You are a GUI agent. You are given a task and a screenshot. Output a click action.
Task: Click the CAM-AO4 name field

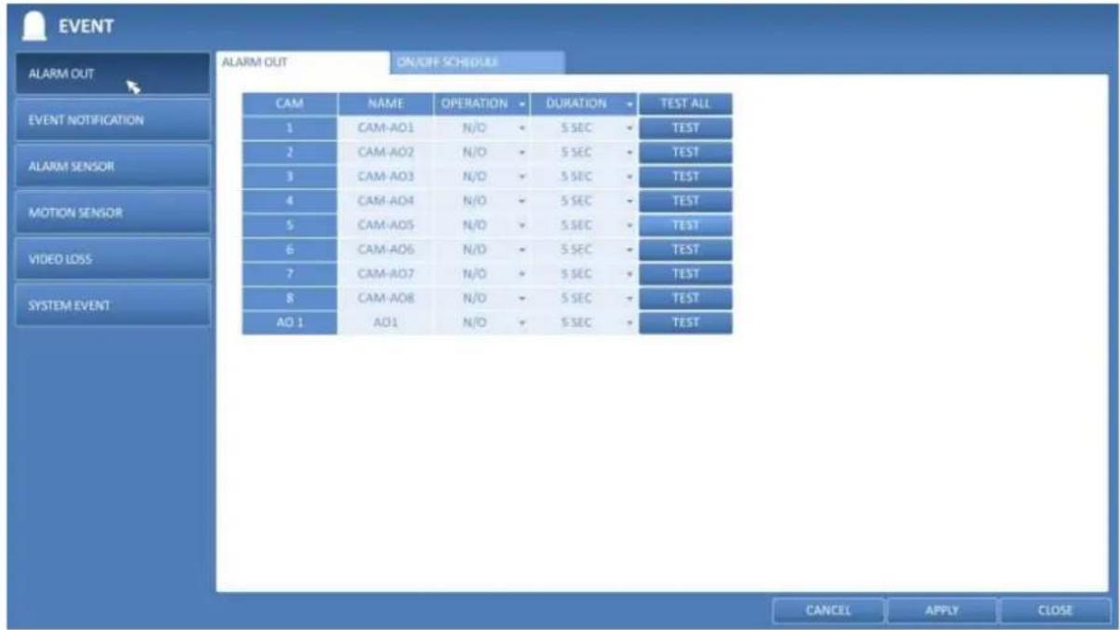[x=385, y=200]
